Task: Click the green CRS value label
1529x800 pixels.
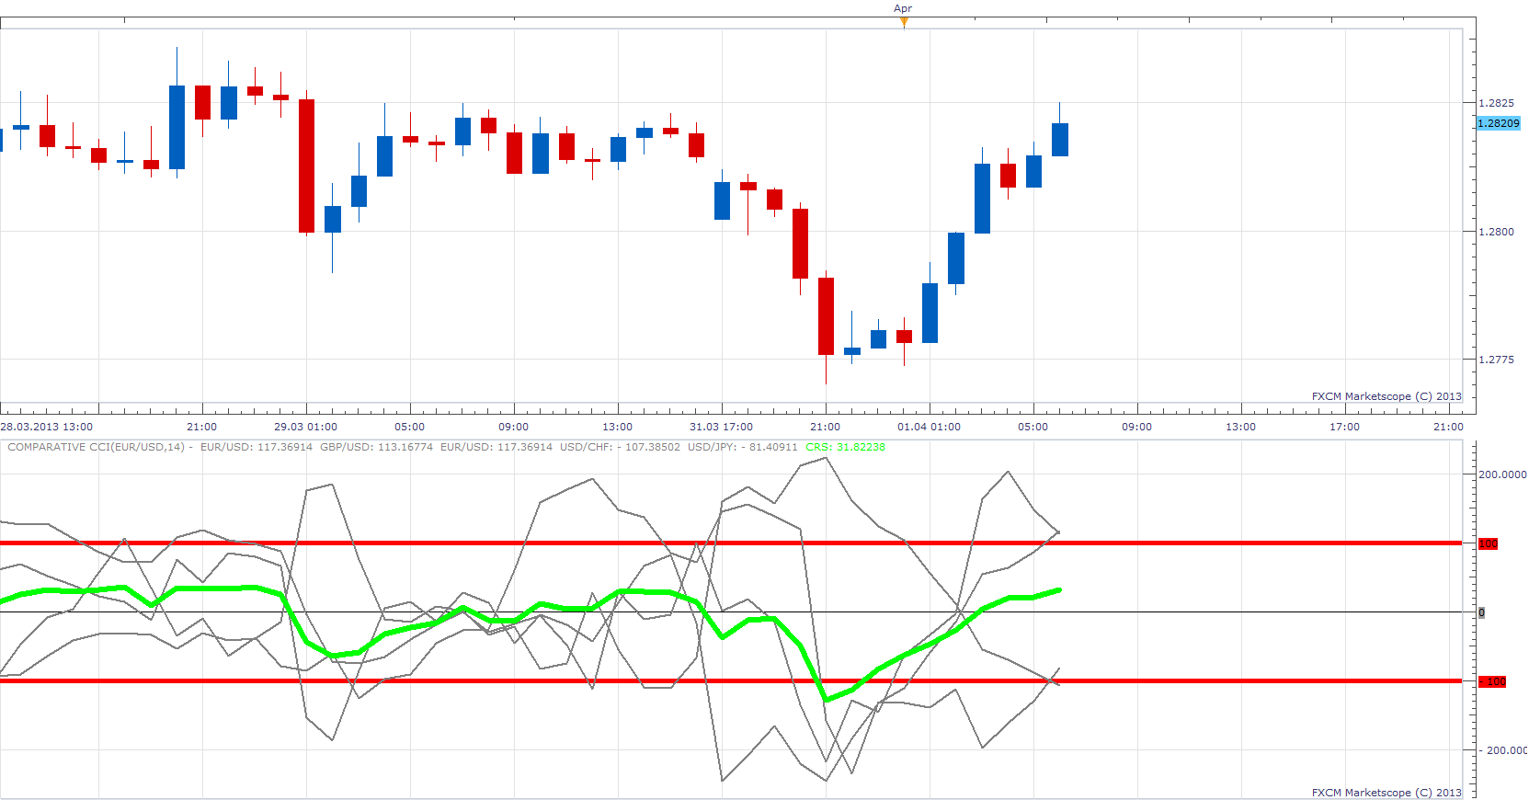Action: pos(845,447)
